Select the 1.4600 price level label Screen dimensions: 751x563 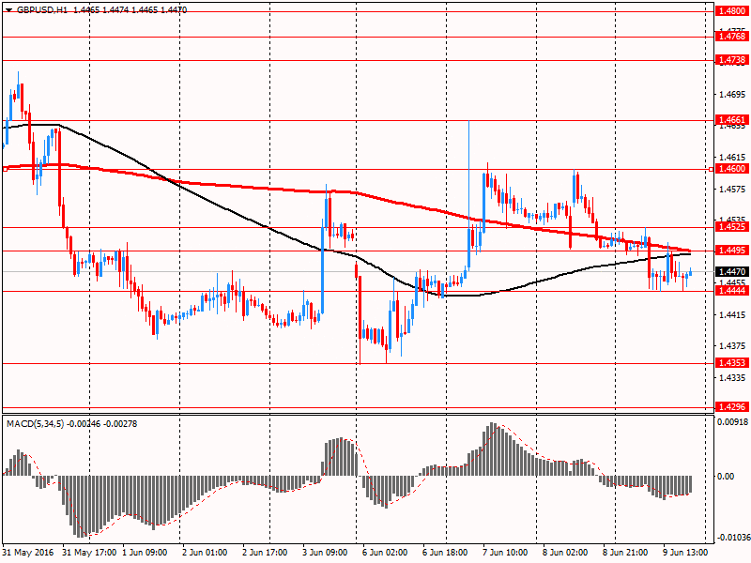pos(732,169)
